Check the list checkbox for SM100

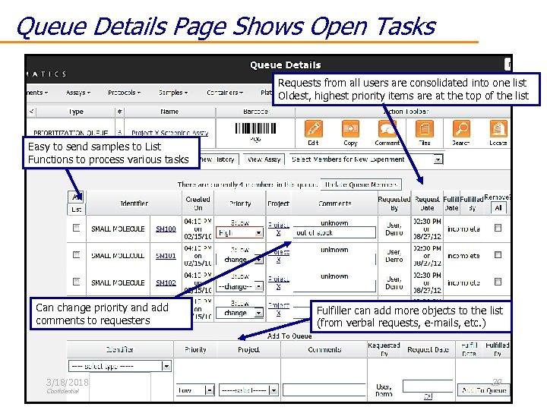point(76,228)
